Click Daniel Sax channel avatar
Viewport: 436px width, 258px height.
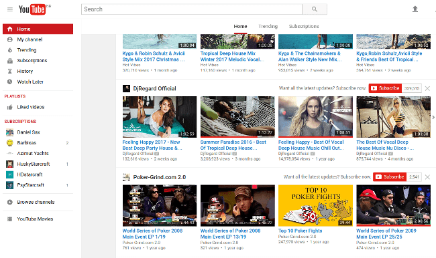point(10,132)
